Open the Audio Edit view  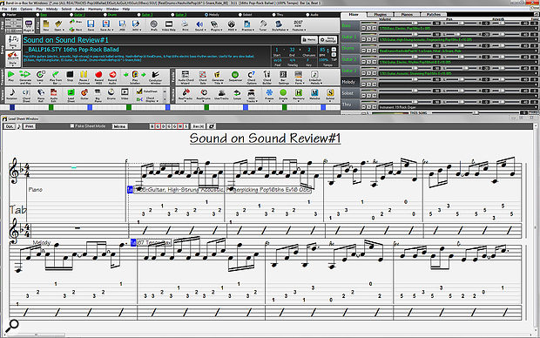point(54,95)
